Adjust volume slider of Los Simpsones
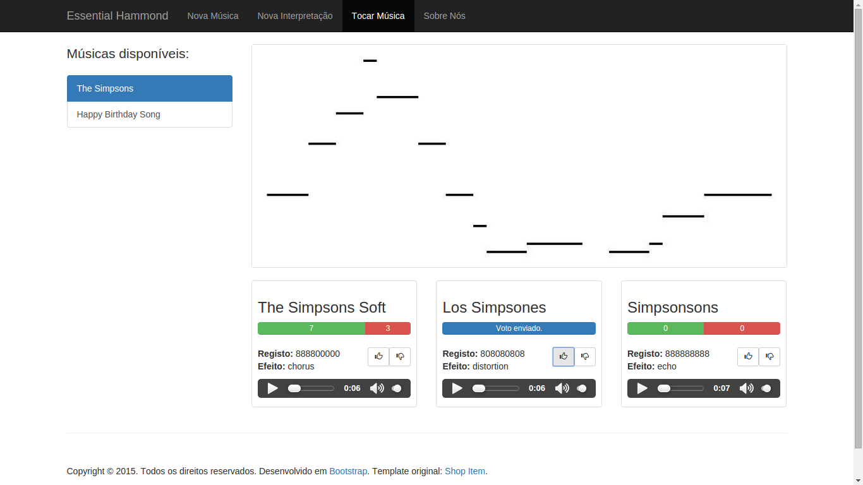This screenshot has height=485, width=863. pos(581,388)
